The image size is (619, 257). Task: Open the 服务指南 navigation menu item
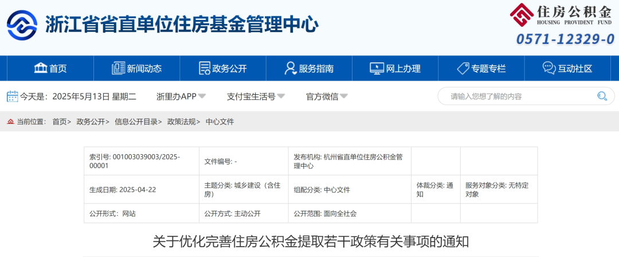pyautogui.click(x=309, y=69)
